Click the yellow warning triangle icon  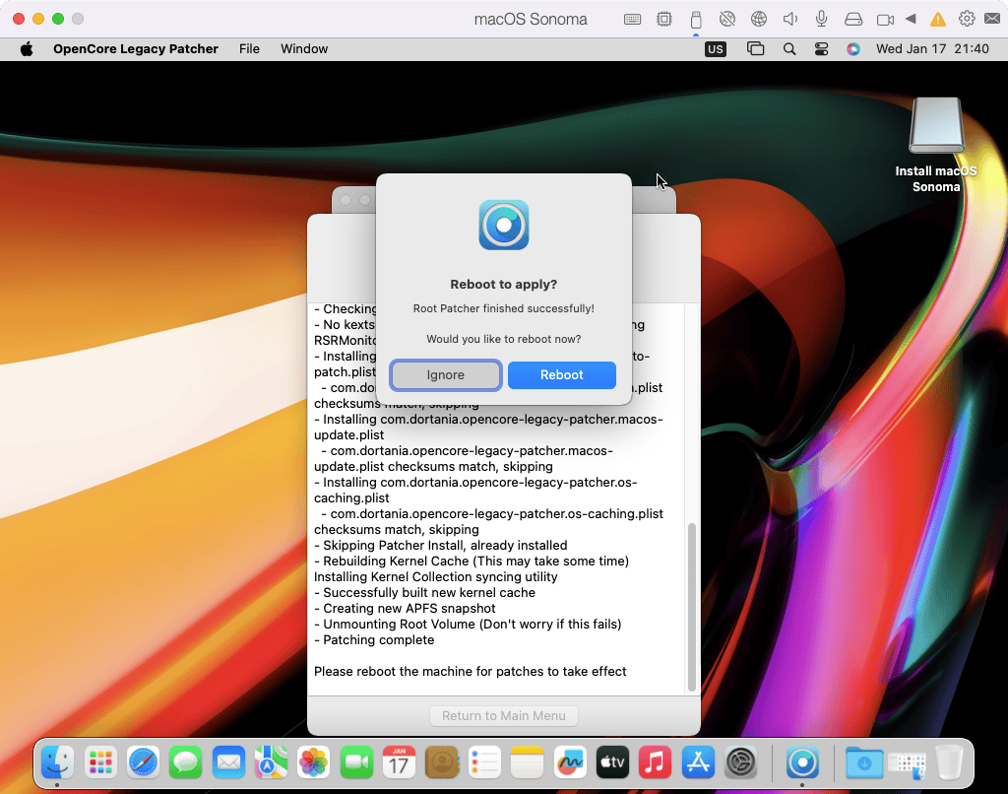tap(938, 19)
